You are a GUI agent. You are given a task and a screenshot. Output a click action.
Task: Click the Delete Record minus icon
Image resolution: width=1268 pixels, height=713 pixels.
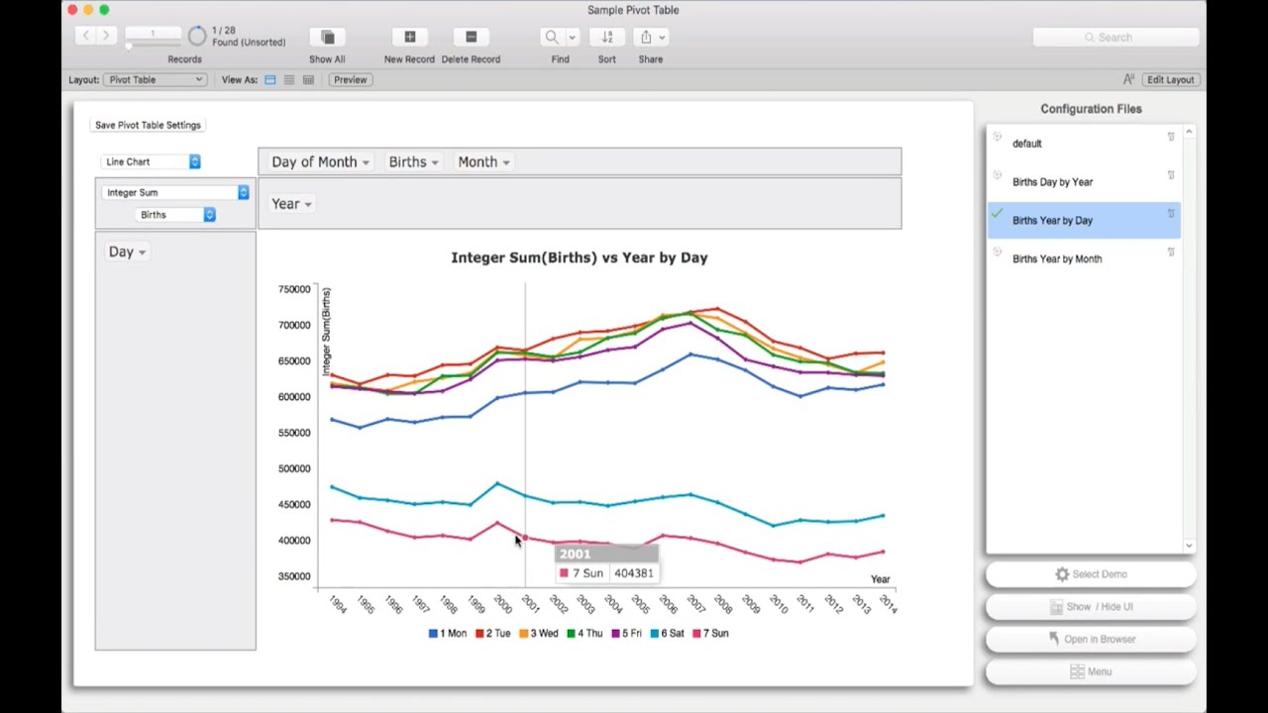click(x=471, y=37)
